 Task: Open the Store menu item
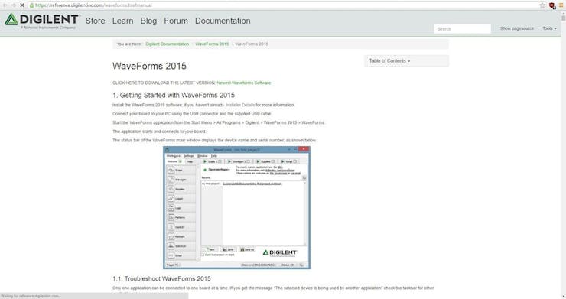pyautogui.click(x=96, y=21)
